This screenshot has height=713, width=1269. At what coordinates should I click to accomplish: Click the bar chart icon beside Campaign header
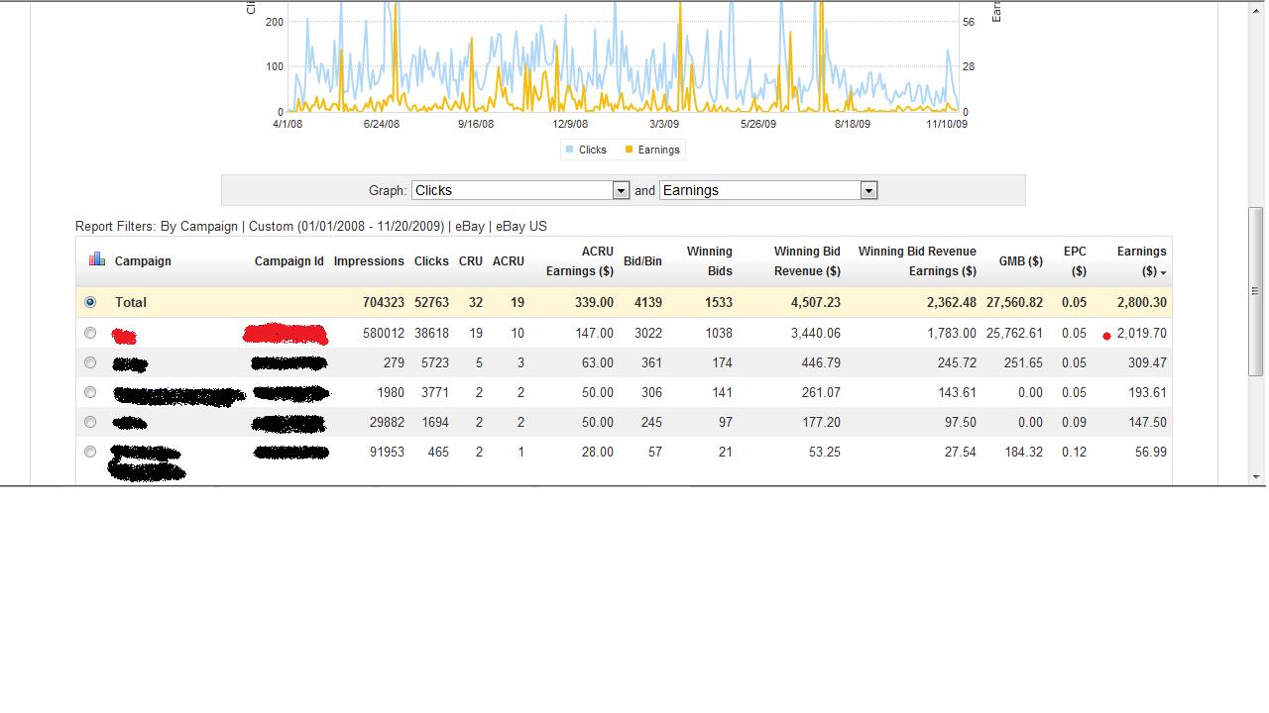[x=96, y=259]
